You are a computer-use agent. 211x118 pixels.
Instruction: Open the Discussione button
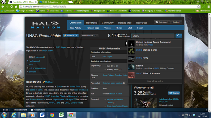click(x=89, y=36)
